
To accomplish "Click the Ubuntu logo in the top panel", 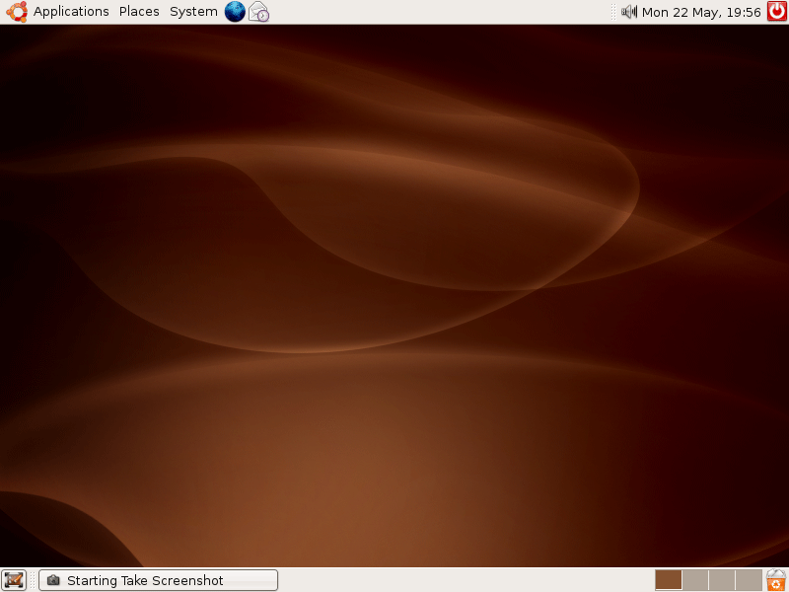I will coord(16,12).
